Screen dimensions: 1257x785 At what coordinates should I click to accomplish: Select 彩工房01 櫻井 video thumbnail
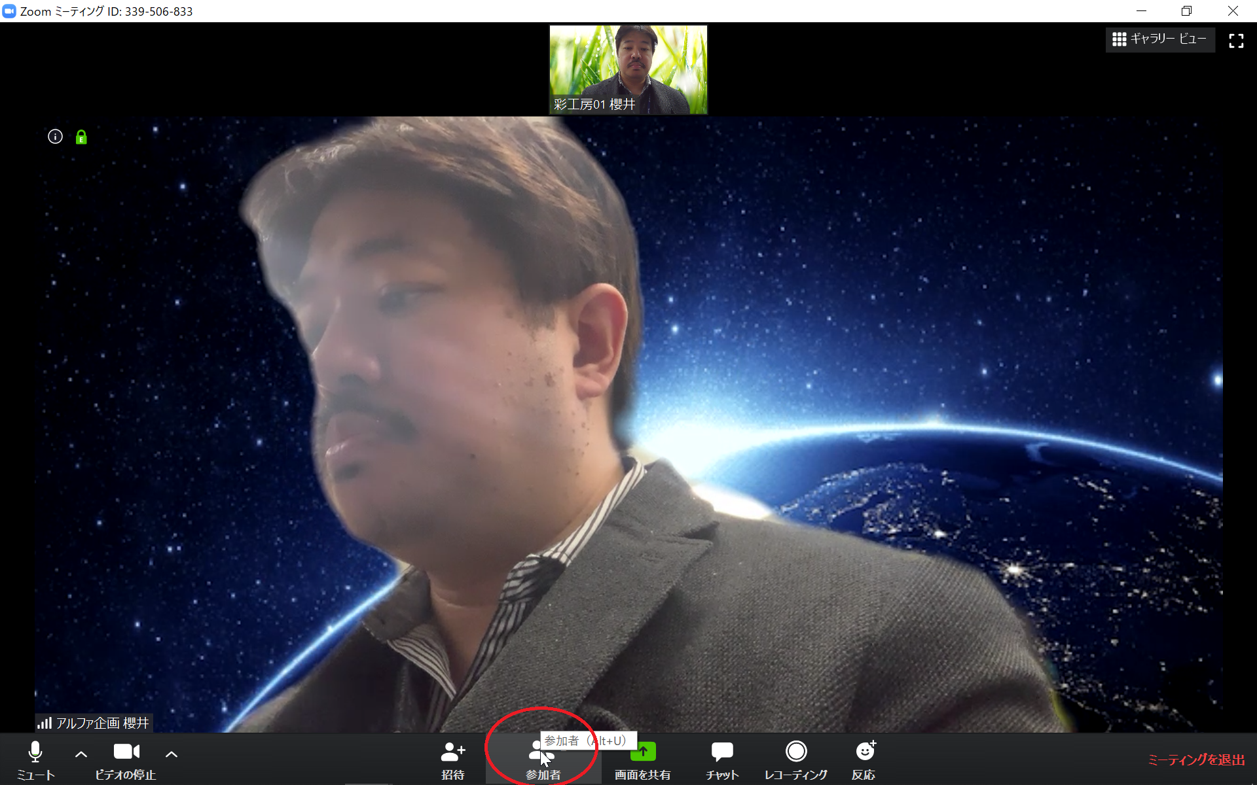pos(628,70)
